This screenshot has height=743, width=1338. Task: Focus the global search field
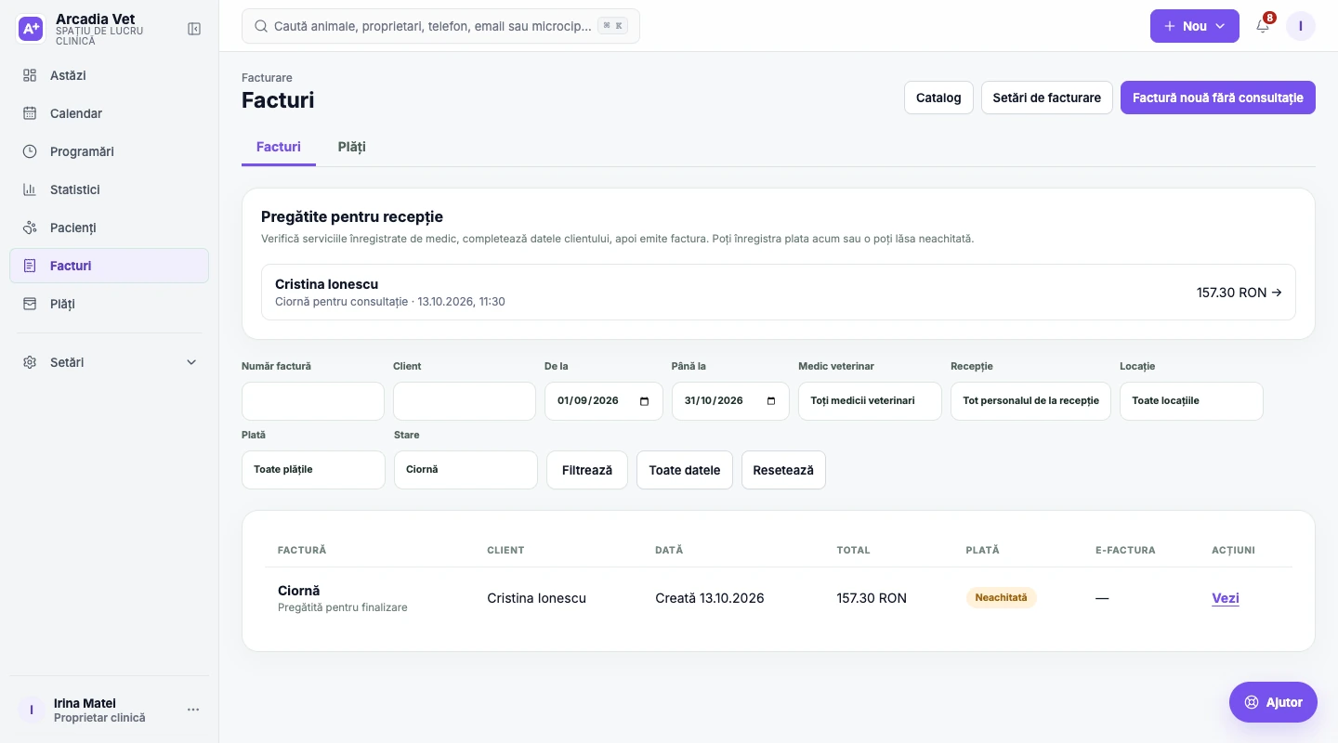coord(440,27)
